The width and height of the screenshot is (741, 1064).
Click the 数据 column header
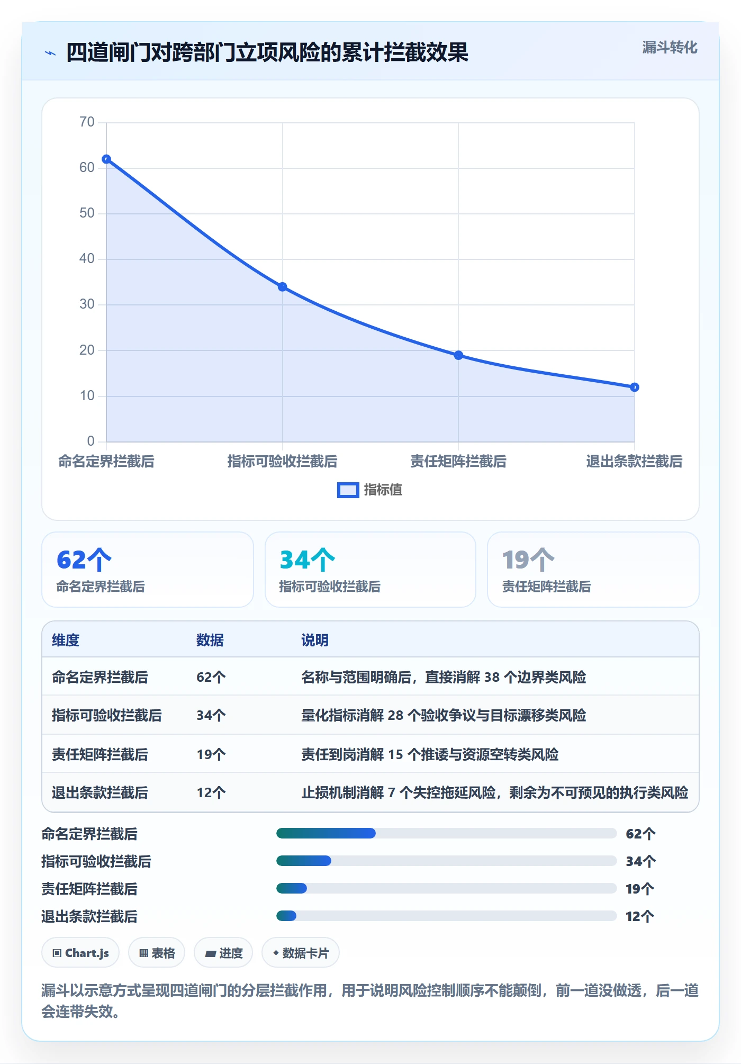tap(210, 640)
